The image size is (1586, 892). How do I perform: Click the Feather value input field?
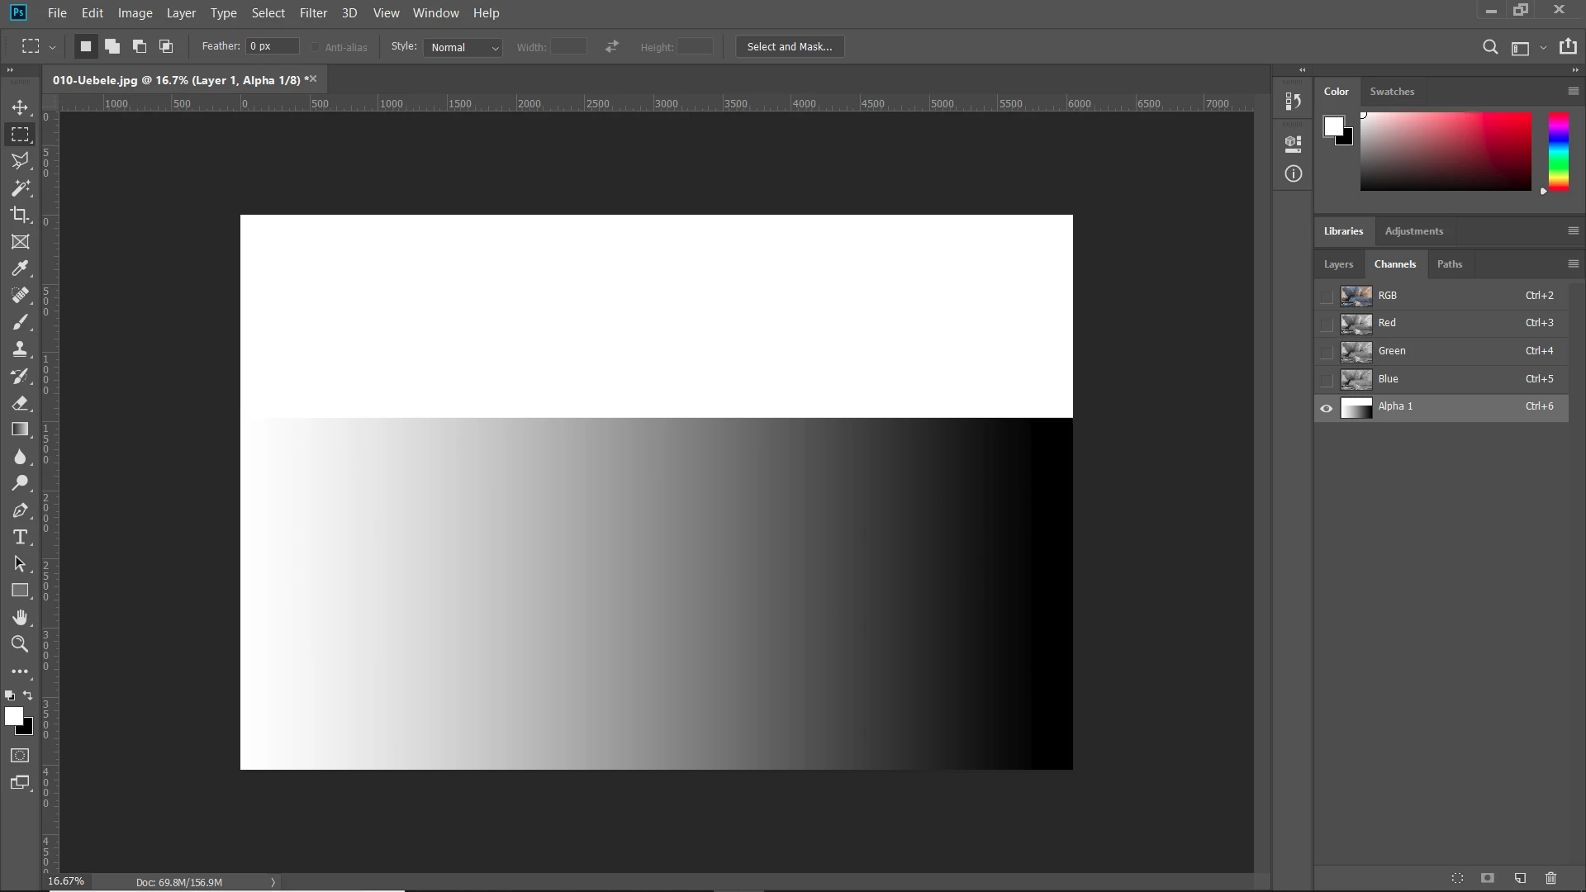(273, 46)
